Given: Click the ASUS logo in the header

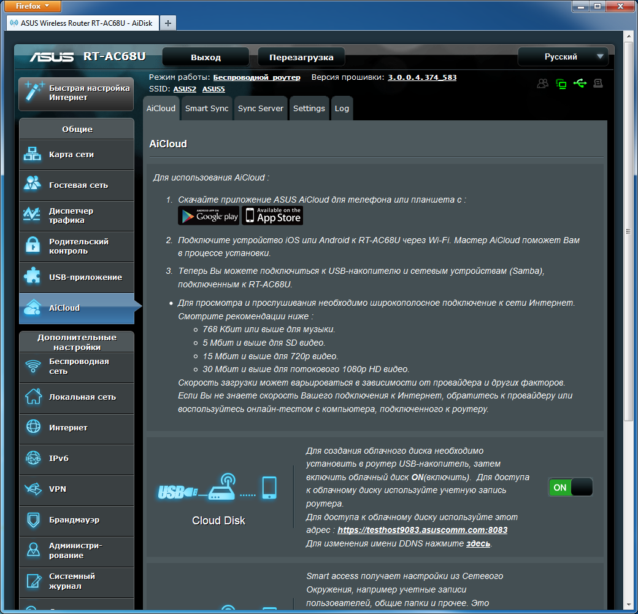Looking at the screenshot, I should tap(52, 56).
